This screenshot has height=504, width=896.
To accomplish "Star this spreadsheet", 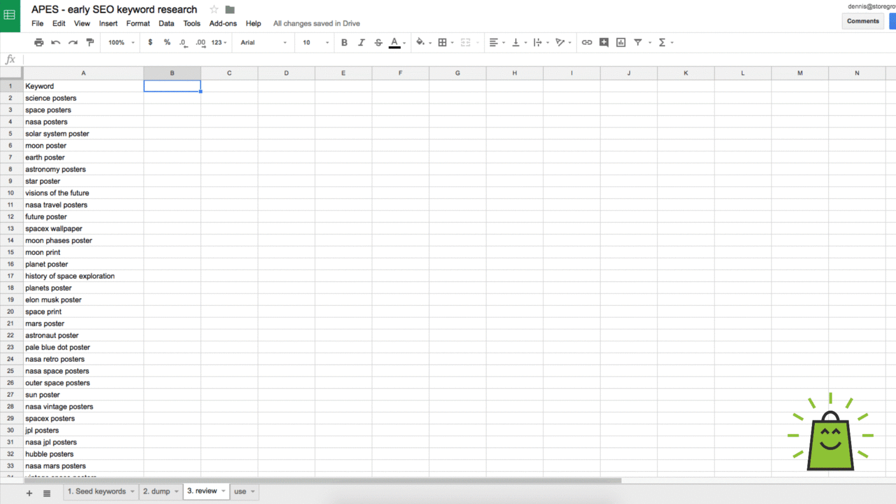I will [x=213, y=9].
